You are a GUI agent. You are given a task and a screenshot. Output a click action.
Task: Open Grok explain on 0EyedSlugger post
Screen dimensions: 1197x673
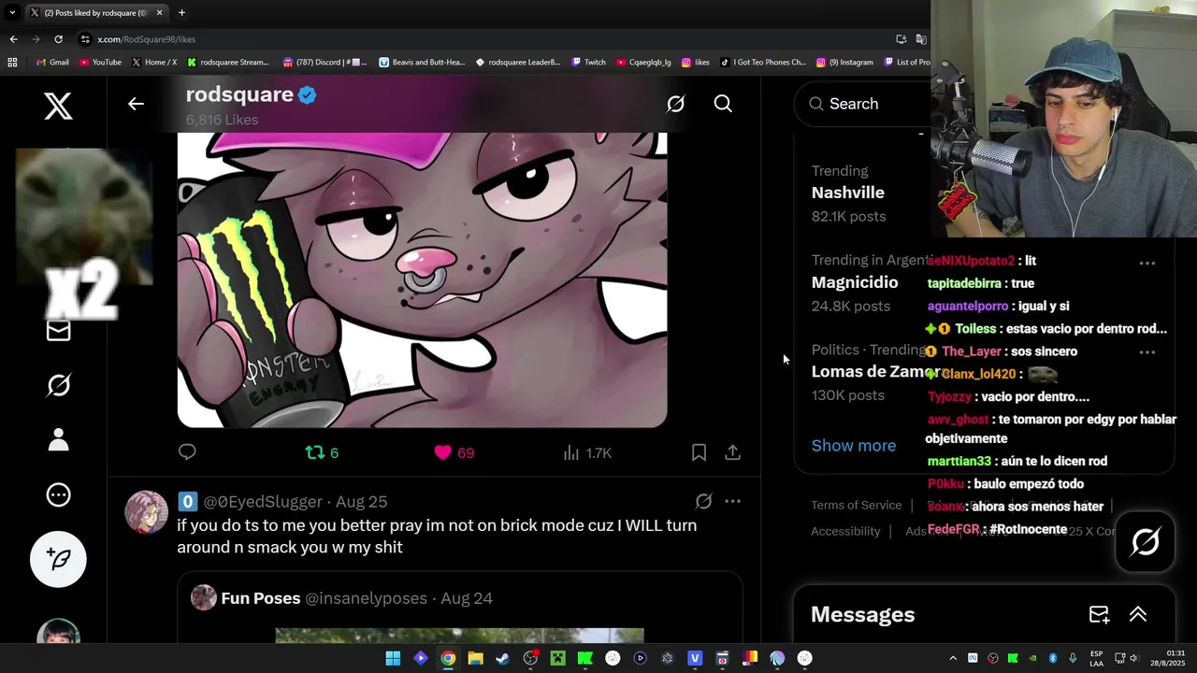click(x=703, y=501)
